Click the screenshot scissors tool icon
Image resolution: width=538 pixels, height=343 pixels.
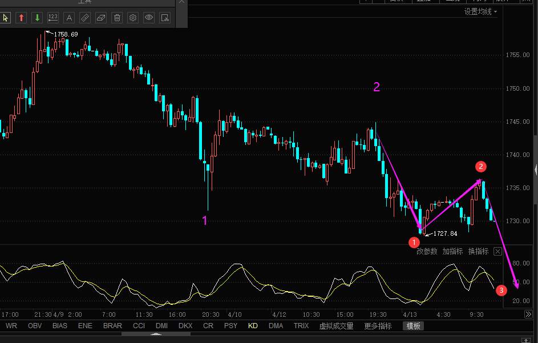[165, 18]
